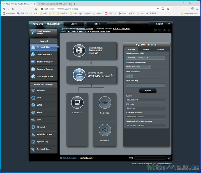
Task: Click the System Log notepad icon
Action: [x=33, y=142]
